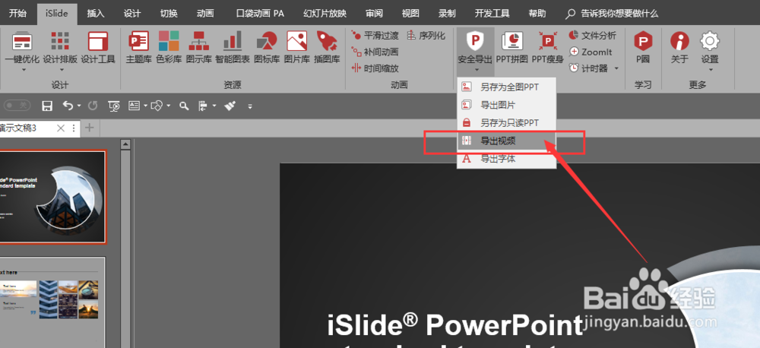Toggle the autosave switch in quick access toolbar
Image resolution: width=760 pixels, height=348 pixels.
point(17,105)
